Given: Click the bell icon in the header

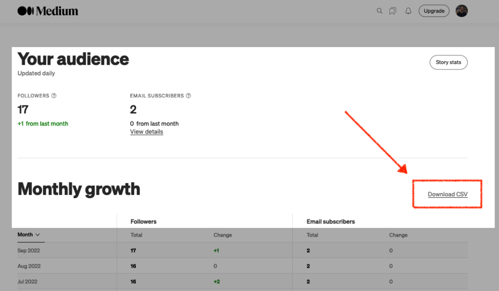Looking at the screenshot, I should point(408,11).
